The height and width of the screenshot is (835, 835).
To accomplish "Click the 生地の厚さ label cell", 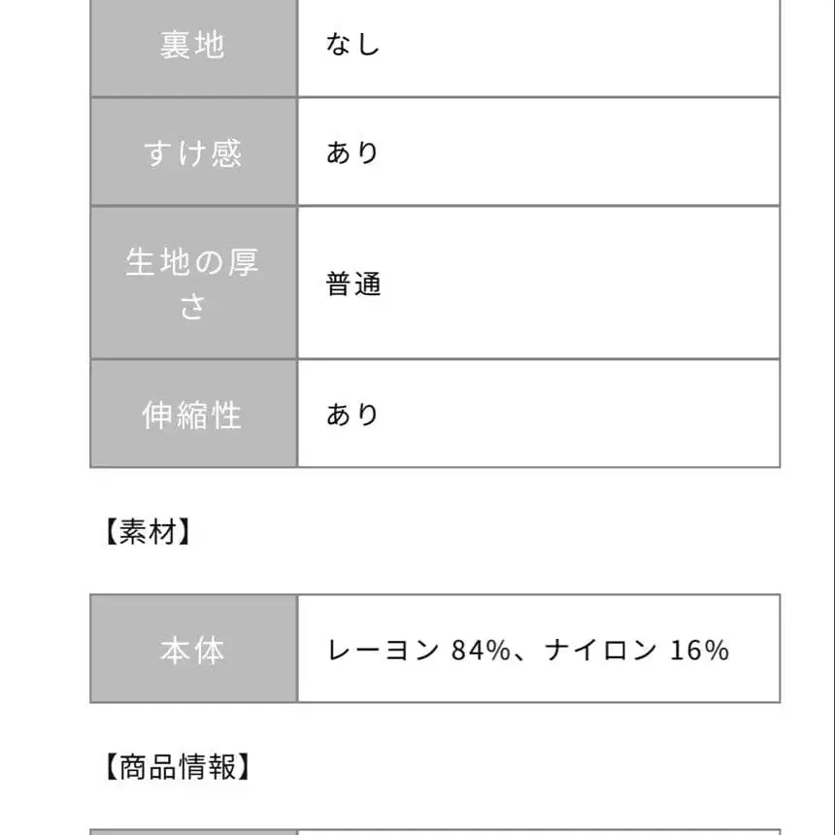I will 192,284.
